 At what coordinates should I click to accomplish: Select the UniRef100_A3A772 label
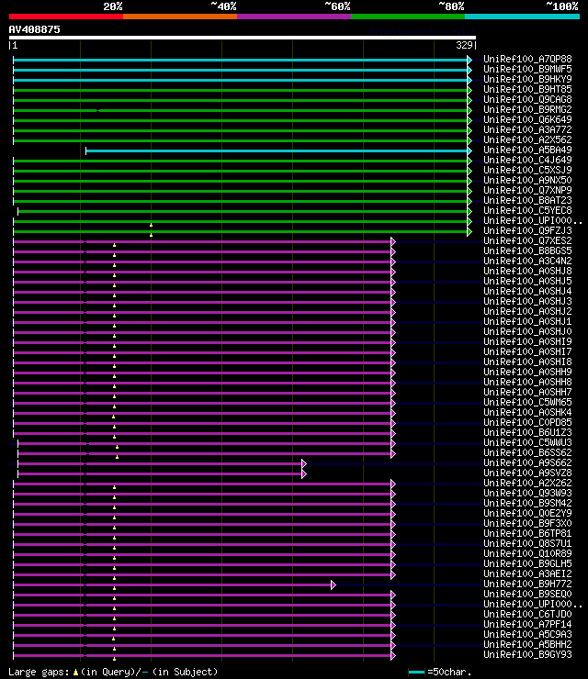point(527,129)
